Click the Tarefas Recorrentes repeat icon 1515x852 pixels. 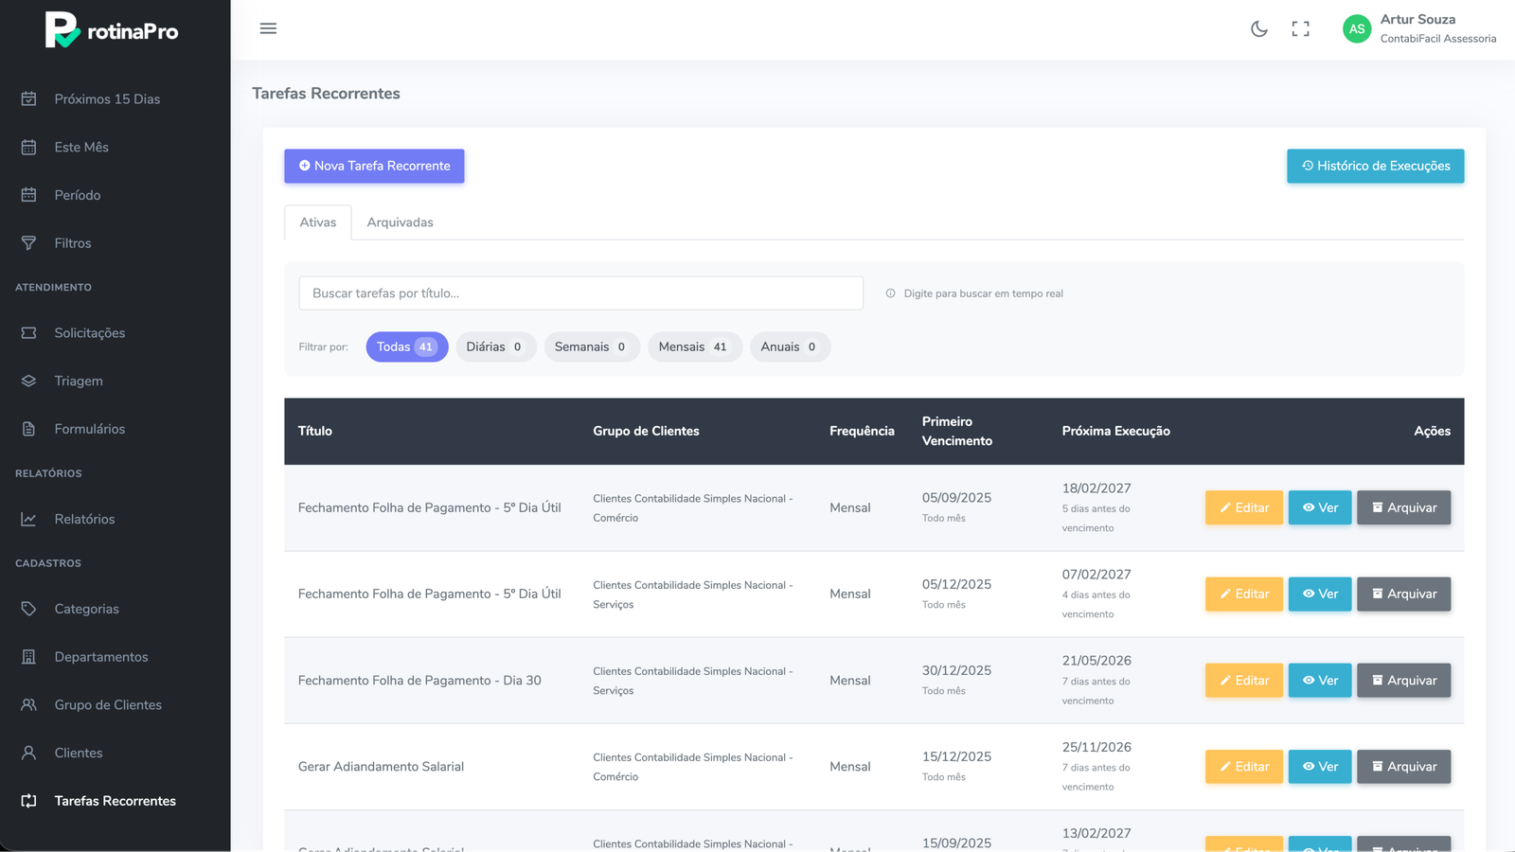pos(28,801)
